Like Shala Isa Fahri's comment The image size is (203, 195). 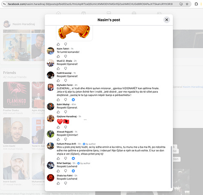[58, 183]
